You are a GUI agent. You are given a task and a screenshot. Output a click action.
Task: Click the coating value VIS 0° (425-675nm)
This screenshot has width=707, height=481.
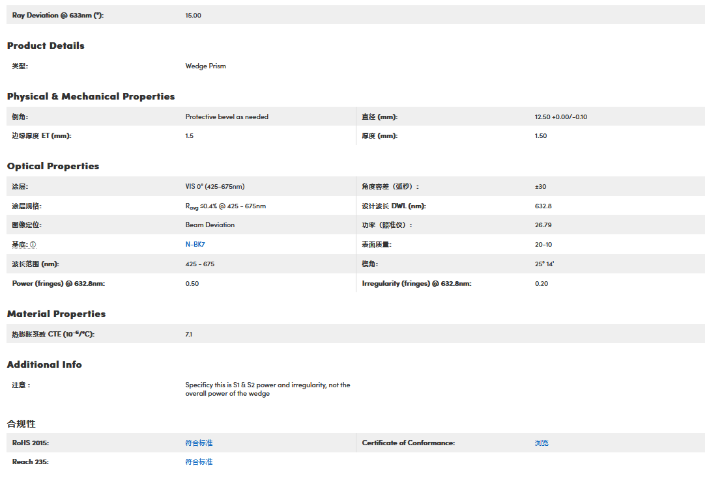[x=214, y=187]
